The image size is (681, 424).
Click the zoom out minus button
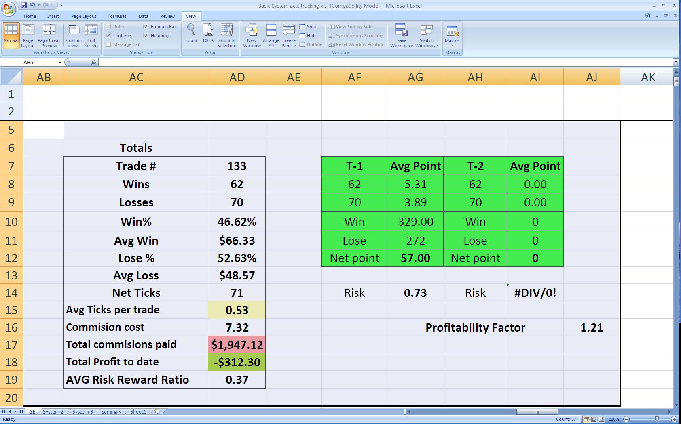tap(626, 419)
